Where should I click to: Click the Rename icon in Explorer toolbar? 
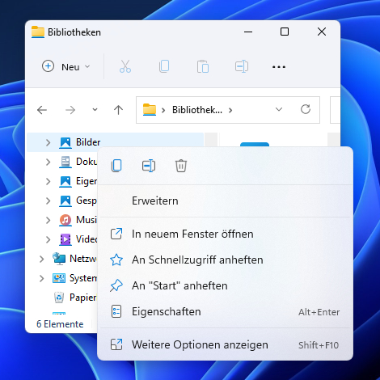(x=242, y=66)
